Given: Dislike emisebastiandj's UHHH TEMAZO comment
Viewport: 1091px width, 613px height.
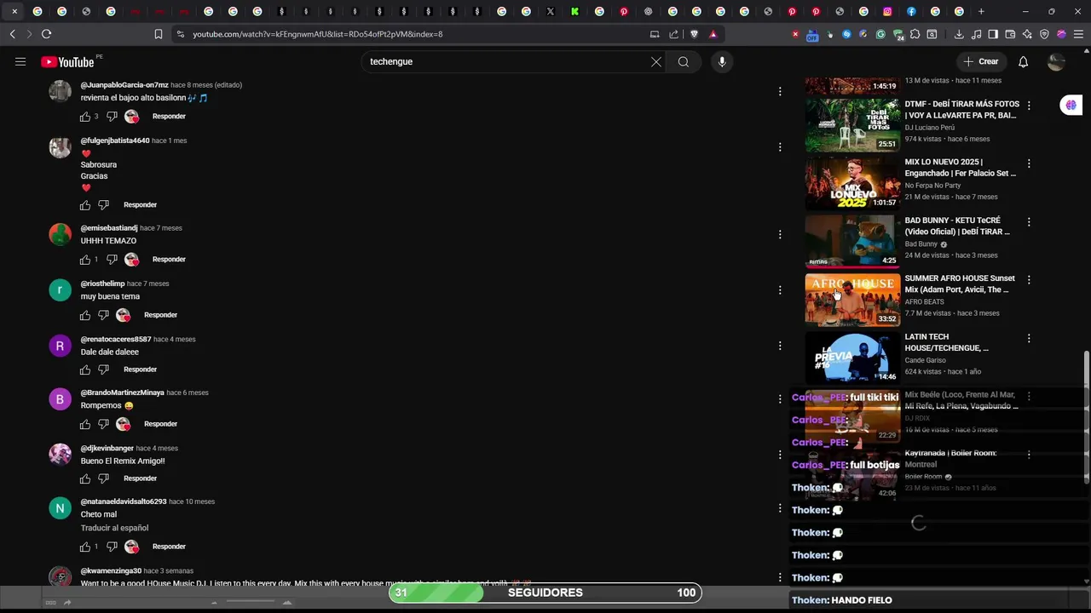Looking at the screenshot, I should tap(112, 260).
